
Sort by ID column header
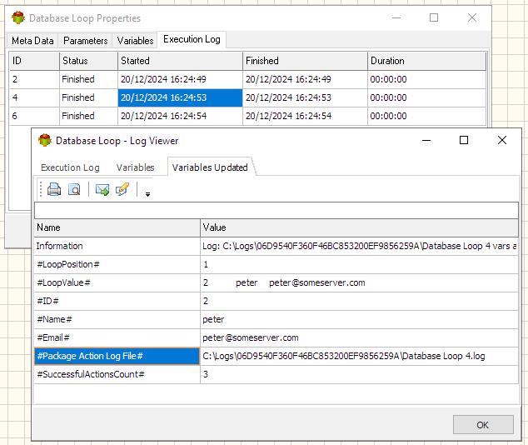click(x=35, y=61)
